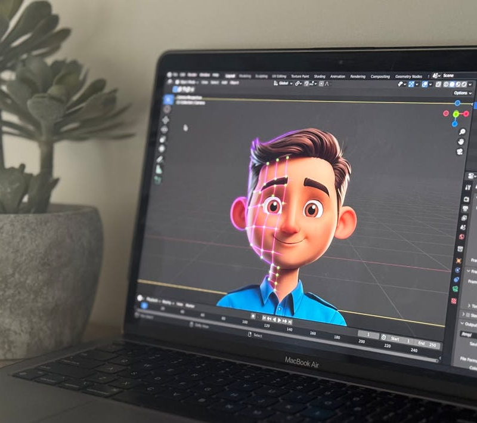Open the Object Data green tab
The image size is (477, 423).
tap(455, 289)
